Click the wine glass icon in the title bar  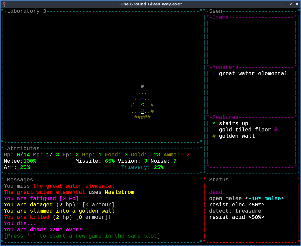click(4, 4)
